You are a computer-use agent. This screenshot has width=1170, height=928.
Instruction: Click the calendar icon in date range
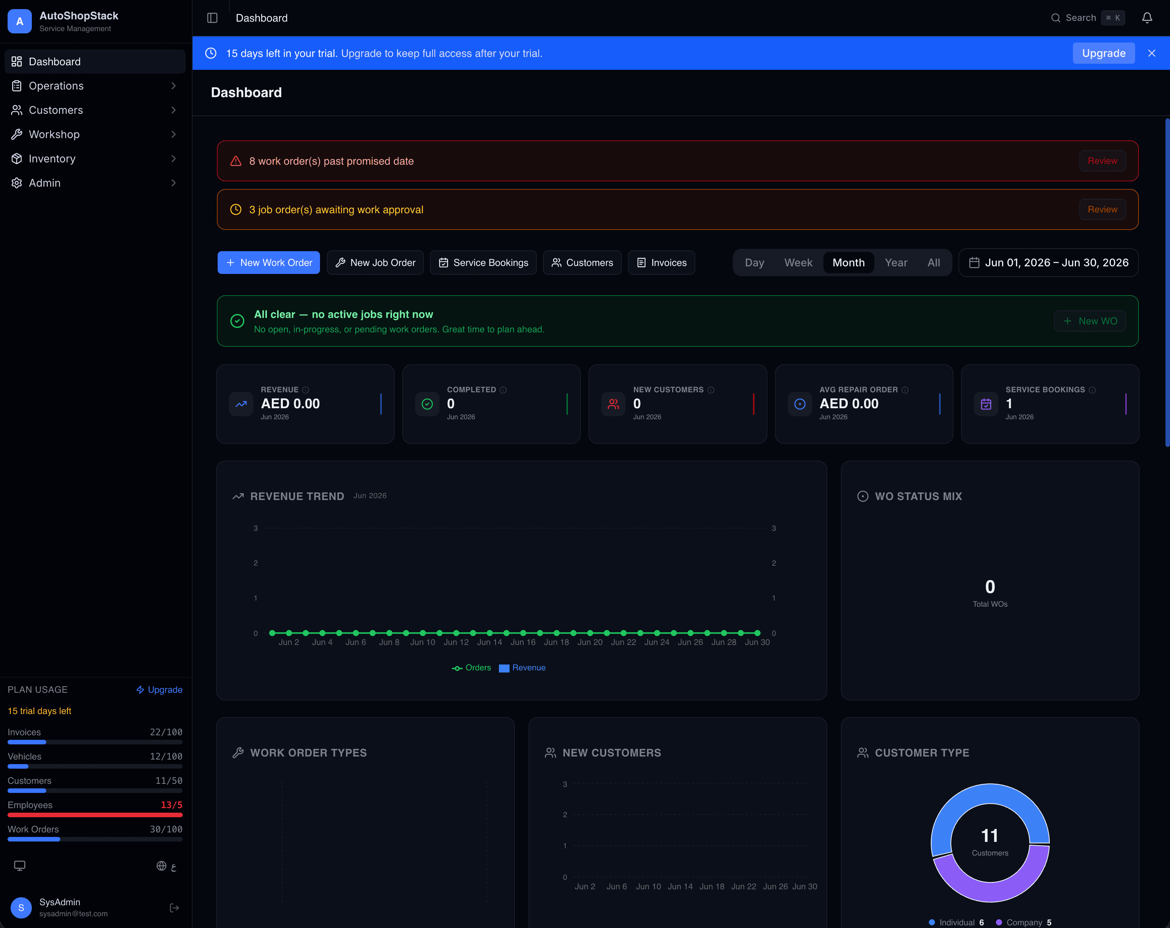(974, 263)
